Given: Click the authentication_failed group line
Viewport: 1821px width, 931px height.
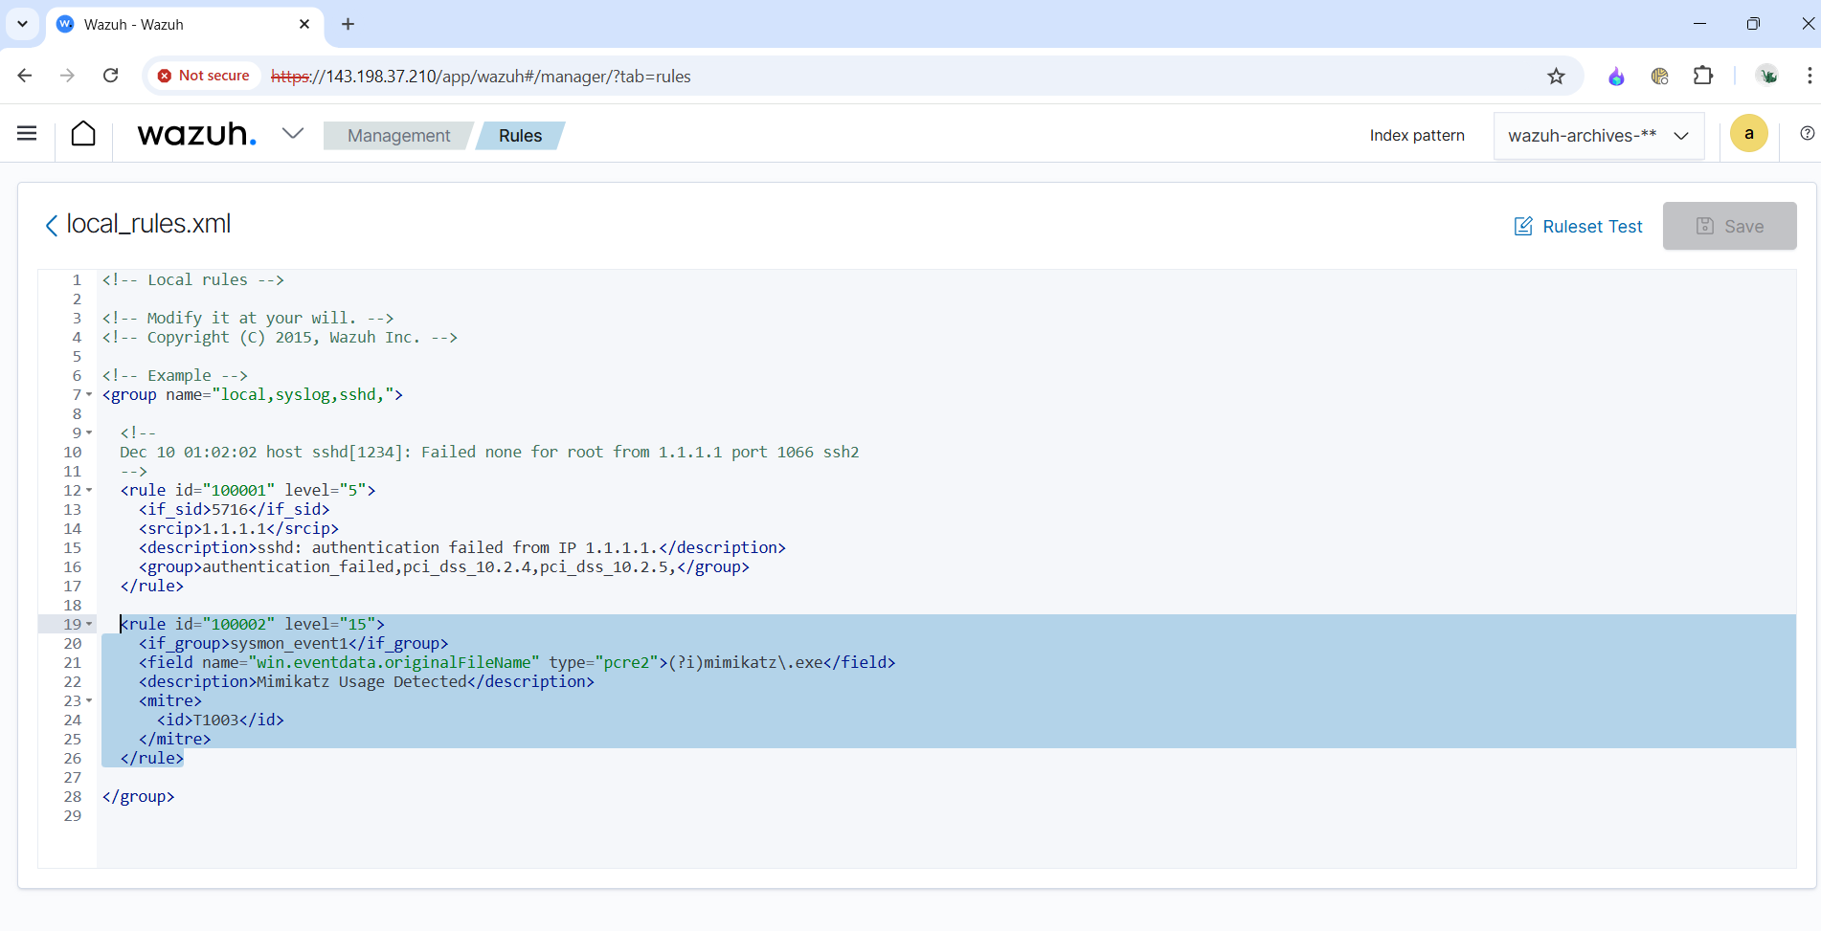Looking at the screenshot, I should (444, 567).
